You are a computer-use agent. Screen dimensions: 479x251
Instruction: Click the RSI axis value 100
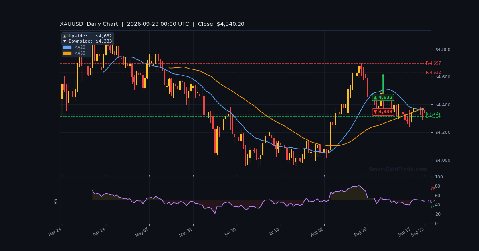pos(439,177)
